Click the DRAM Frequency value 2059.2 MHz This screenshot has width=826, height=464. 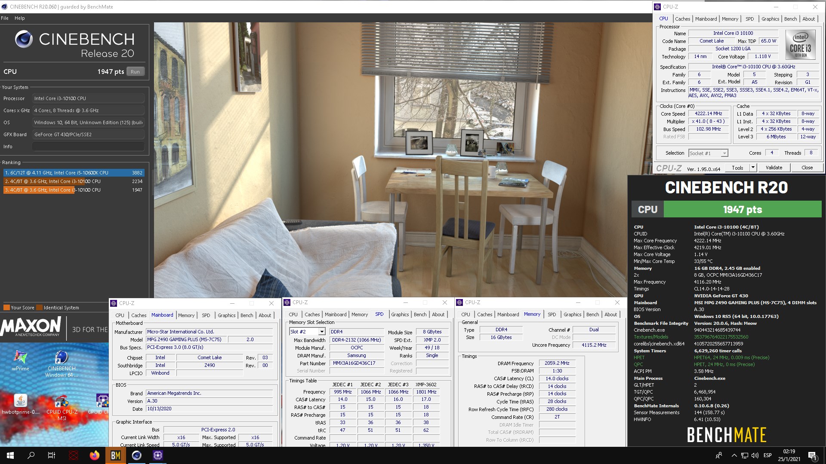coord(557,363)
